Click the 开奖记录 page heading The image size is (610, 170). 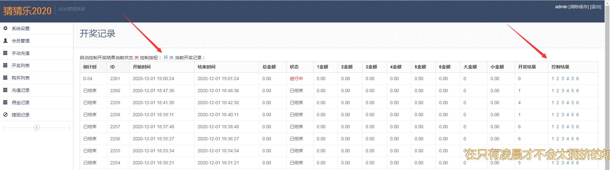[98, 34]
